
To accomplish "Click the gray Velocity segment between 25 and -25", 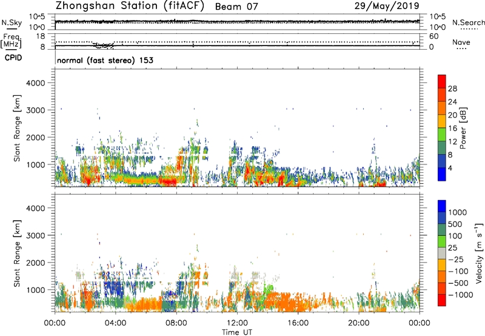I will tap(442, 254).
